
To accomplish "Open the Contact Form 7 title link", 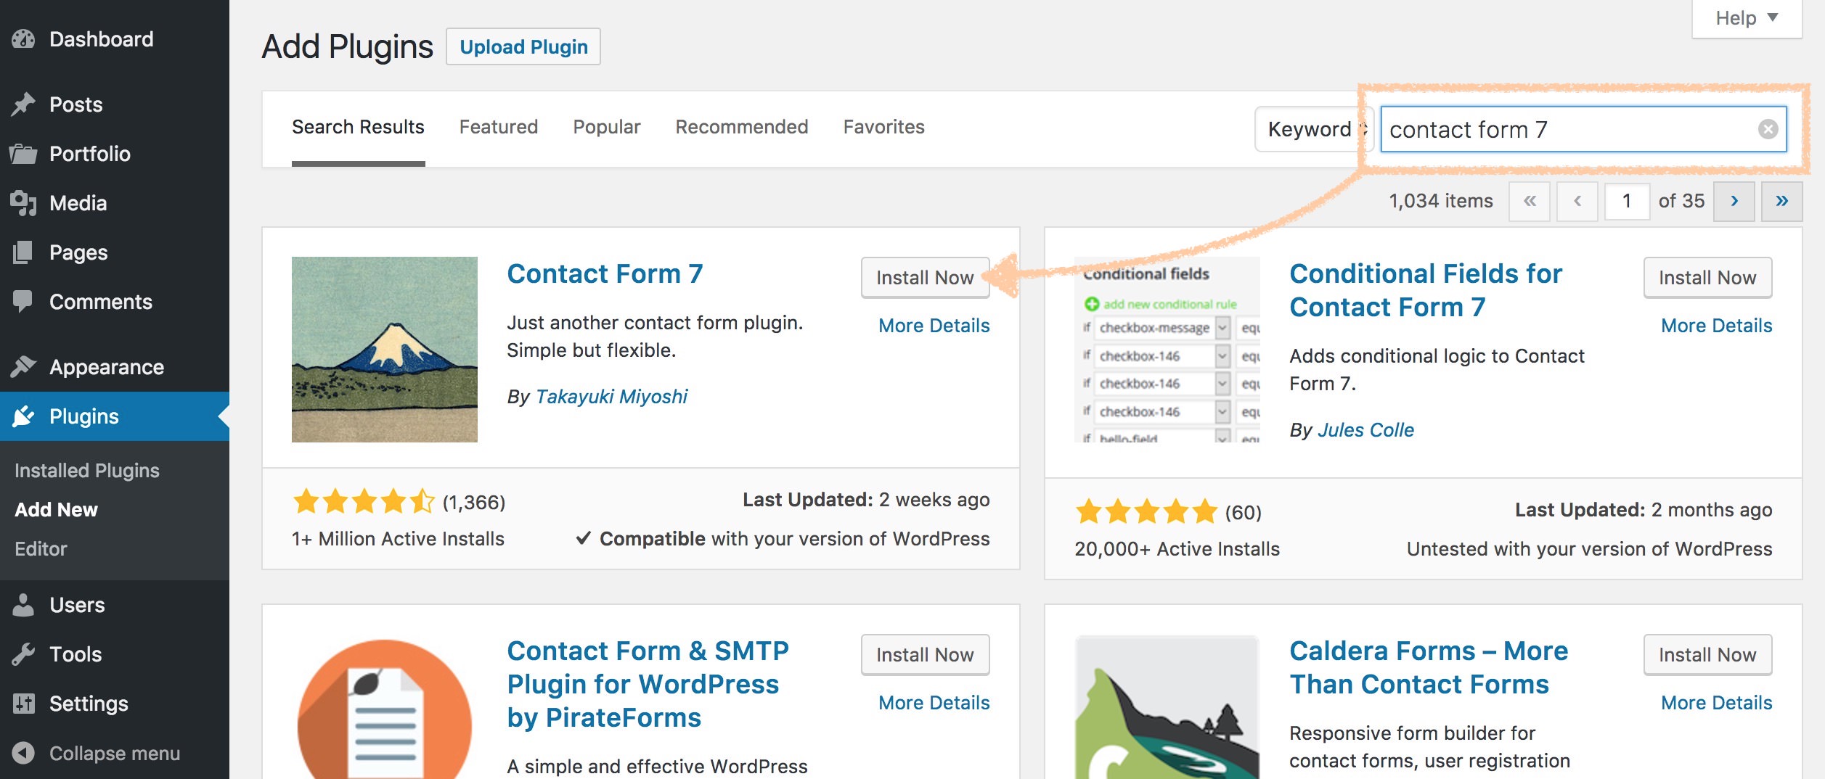I will coord(605,274).
